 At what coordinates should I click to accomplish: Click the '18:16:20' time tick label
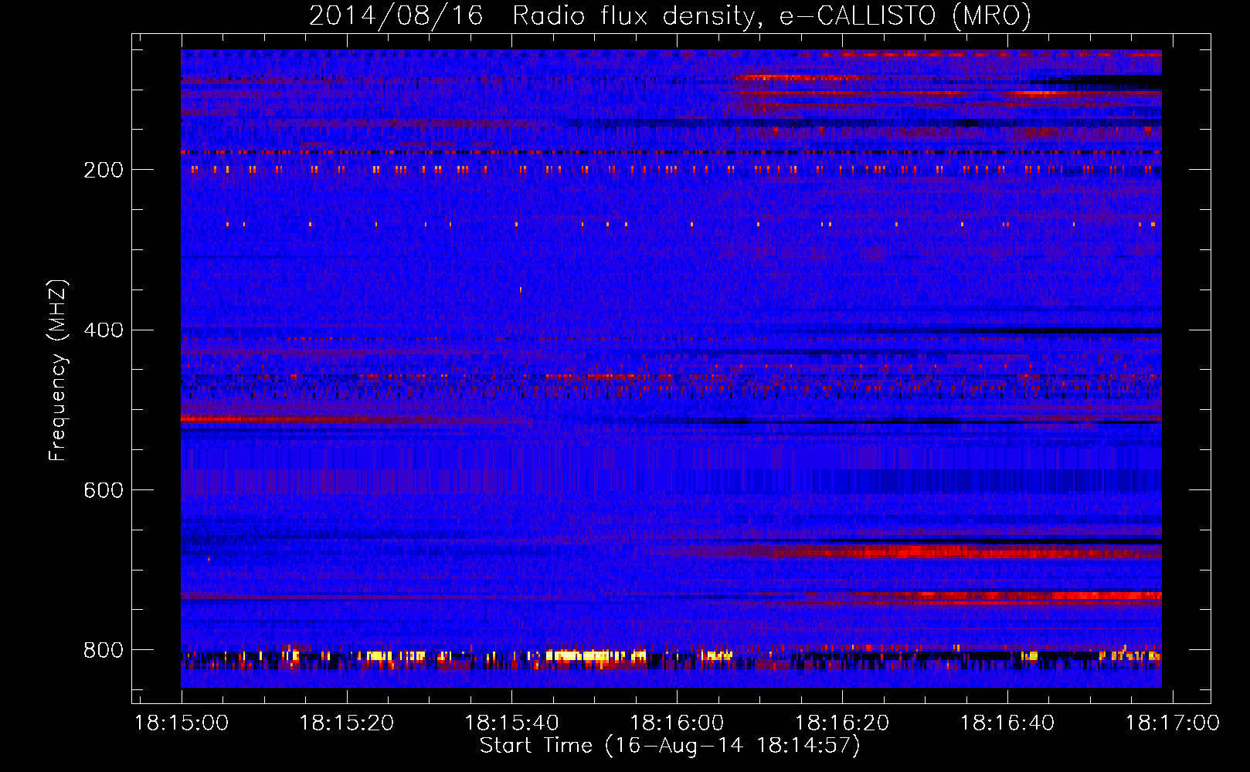tap(842, 723)
